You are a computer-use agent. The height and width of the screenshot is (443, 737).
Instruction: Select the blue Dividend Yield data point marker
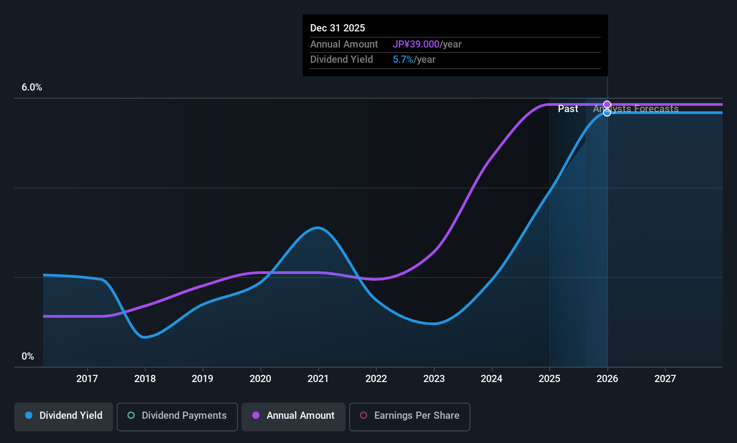pos(607,113)
